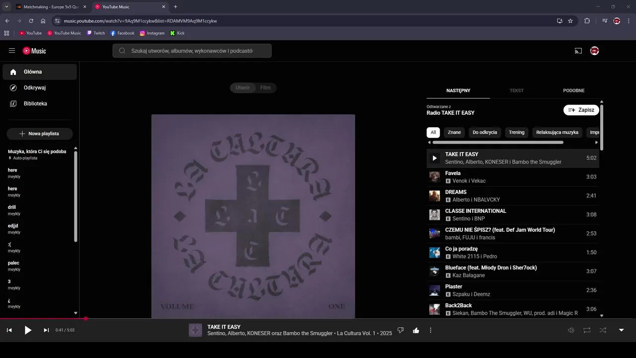Open the Chrome extensions puzzle icon
Viewport: 636px width, 358px height.
click(x=587, y=21)
